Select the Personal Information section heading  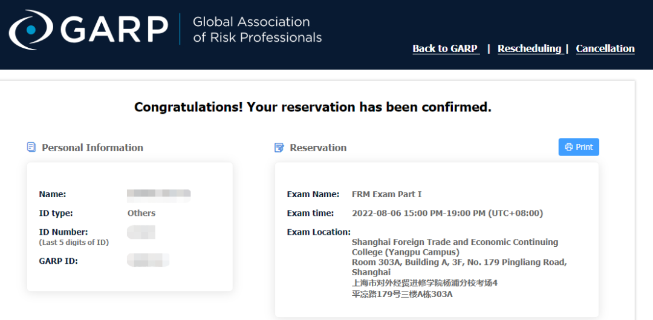click(93, 148)
